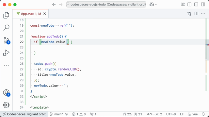The width and height of the screenshot is (209, 117).
Task: Click the '</script>' closing tag
Action: coord(39,97)
